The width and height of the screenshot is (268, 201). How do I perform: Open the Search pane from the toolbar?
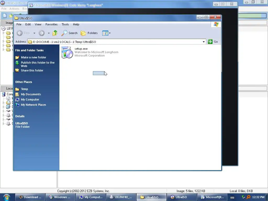pyautogui.click(x=69, y=33)
